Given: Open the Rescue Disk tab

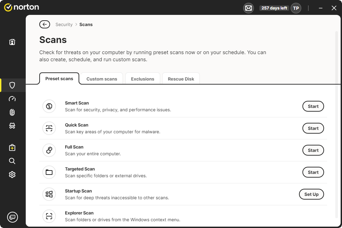Looking at the screenshot, I should [x=181, y=79].
